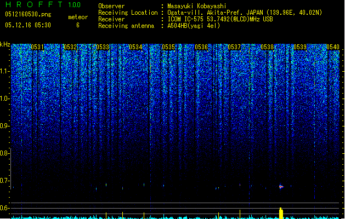Click the Observer field label

coord(111,6)
